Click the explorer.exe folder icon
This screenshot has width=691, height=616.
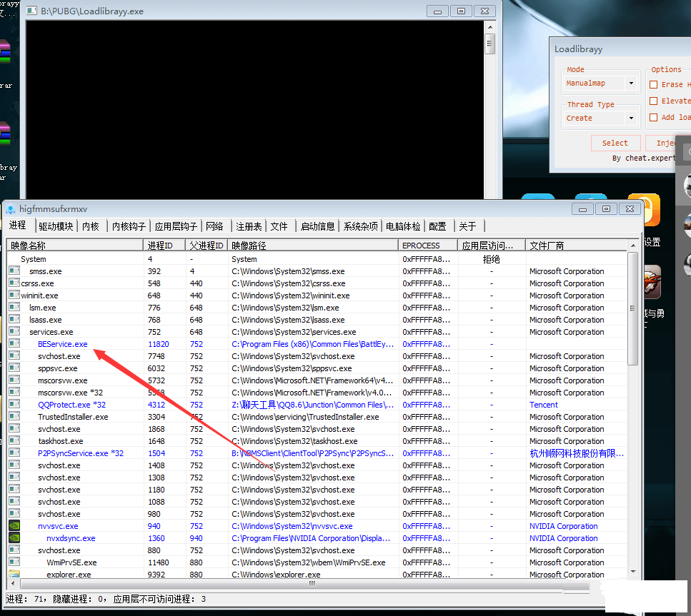[x=14, y=574]
